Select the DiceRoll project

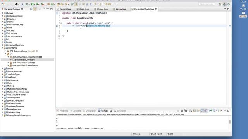click(x=10, y=22)
